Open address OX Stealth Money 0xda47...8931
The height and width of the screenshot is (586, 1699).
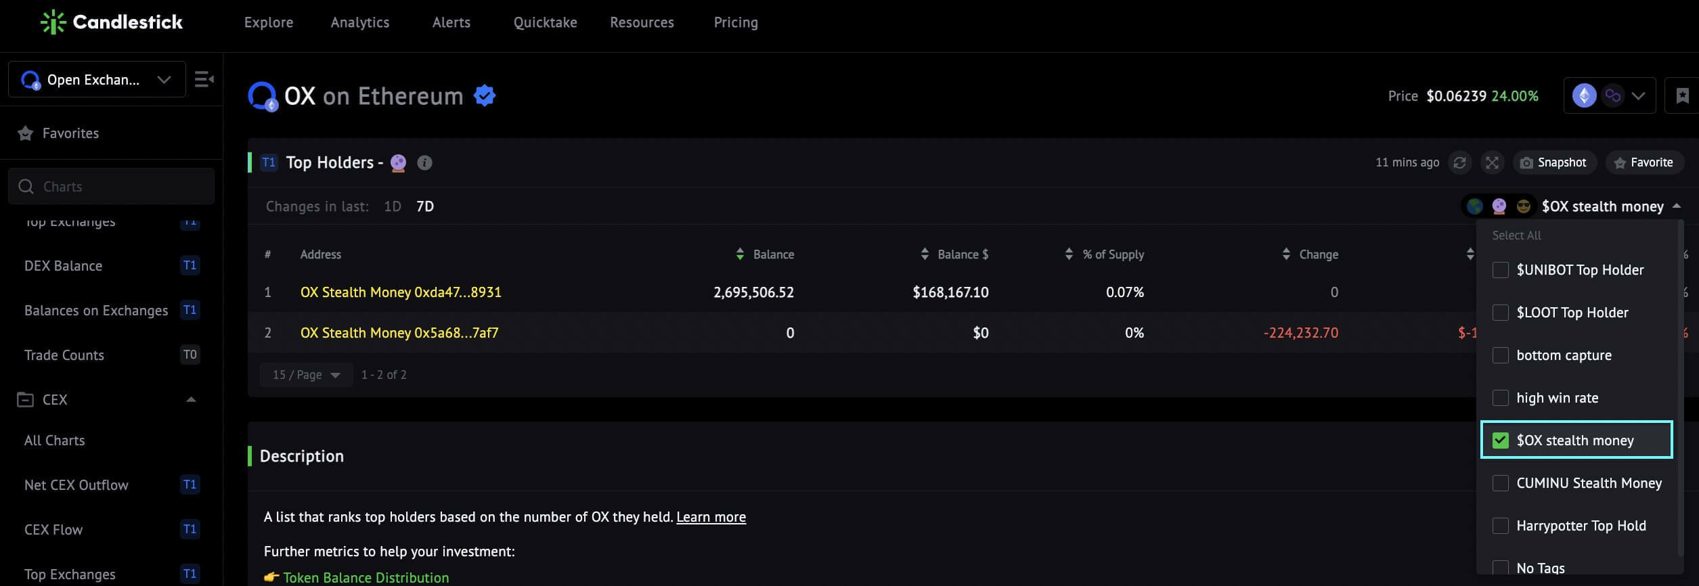[x=401, y=292]
